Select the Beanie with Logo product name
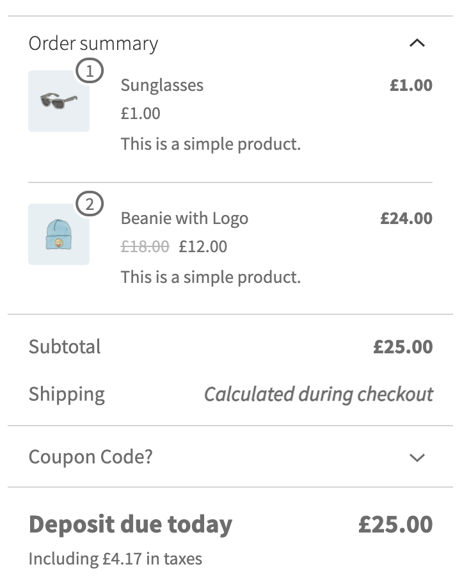 (184, 218)
